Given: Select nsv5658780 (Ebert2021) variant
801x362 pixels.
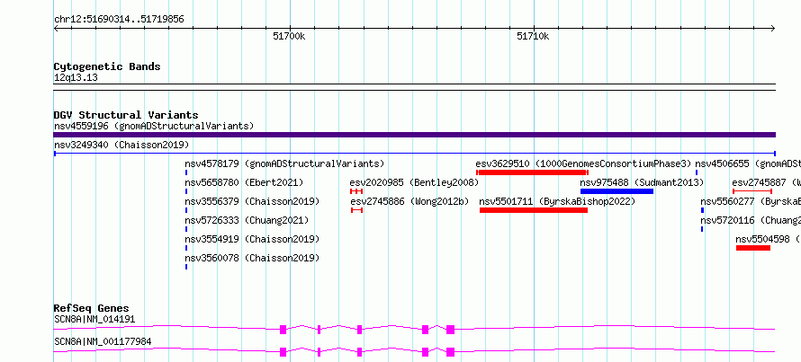Looking at the screenshot, I should pos(244,182).
